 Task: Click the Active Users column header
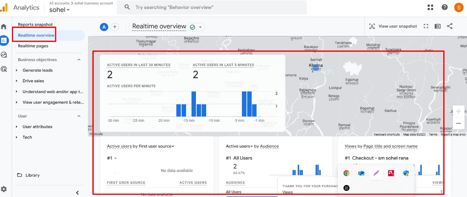coord(193,182)
